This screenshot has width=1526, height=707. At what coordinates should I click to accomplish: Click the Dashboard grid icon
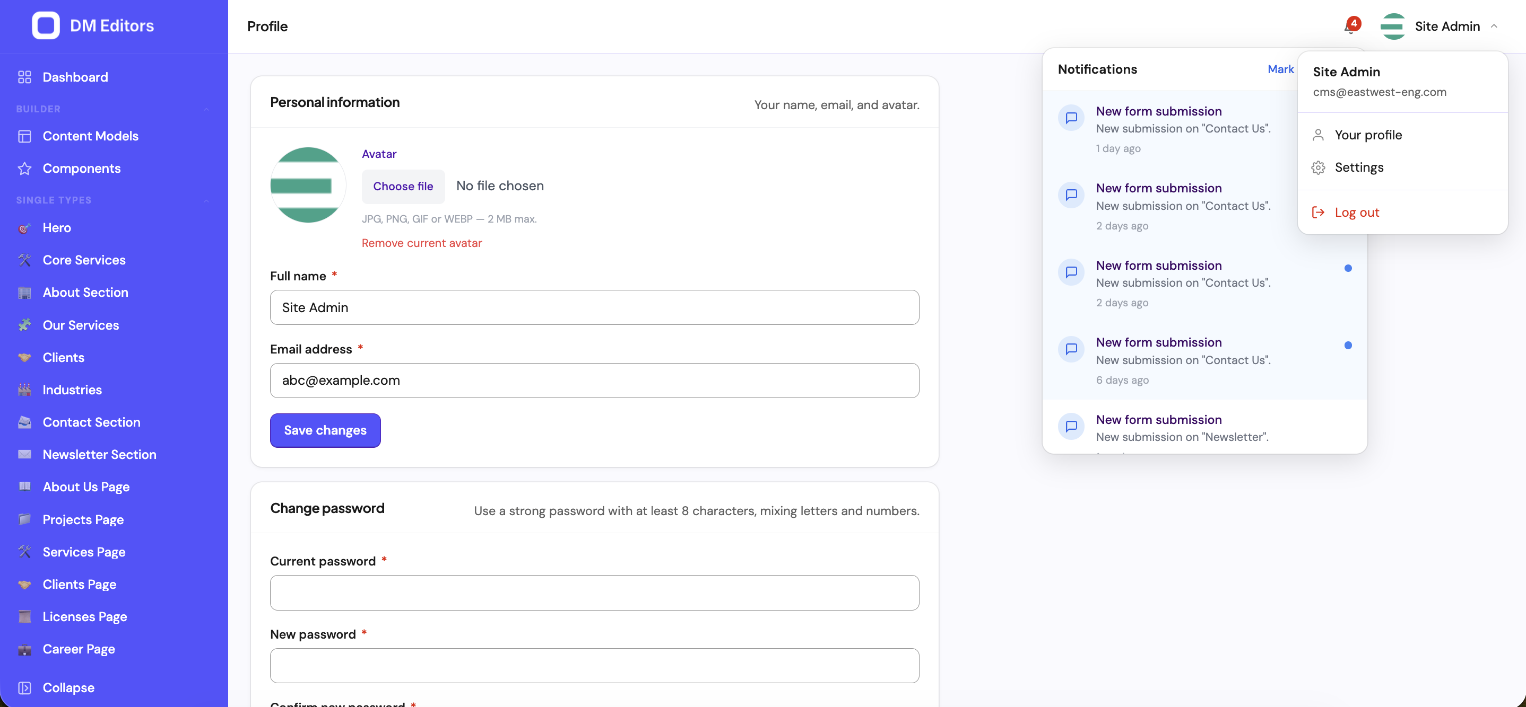[x=24, y=77]
